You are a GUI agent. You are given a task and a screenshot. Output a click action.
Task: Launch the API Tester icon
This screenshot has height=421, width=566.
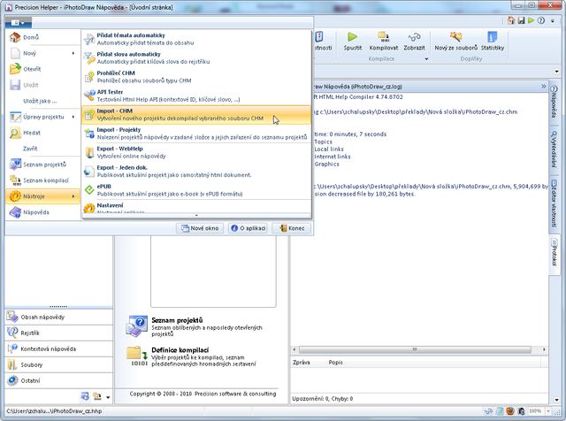tap(89, 96)
